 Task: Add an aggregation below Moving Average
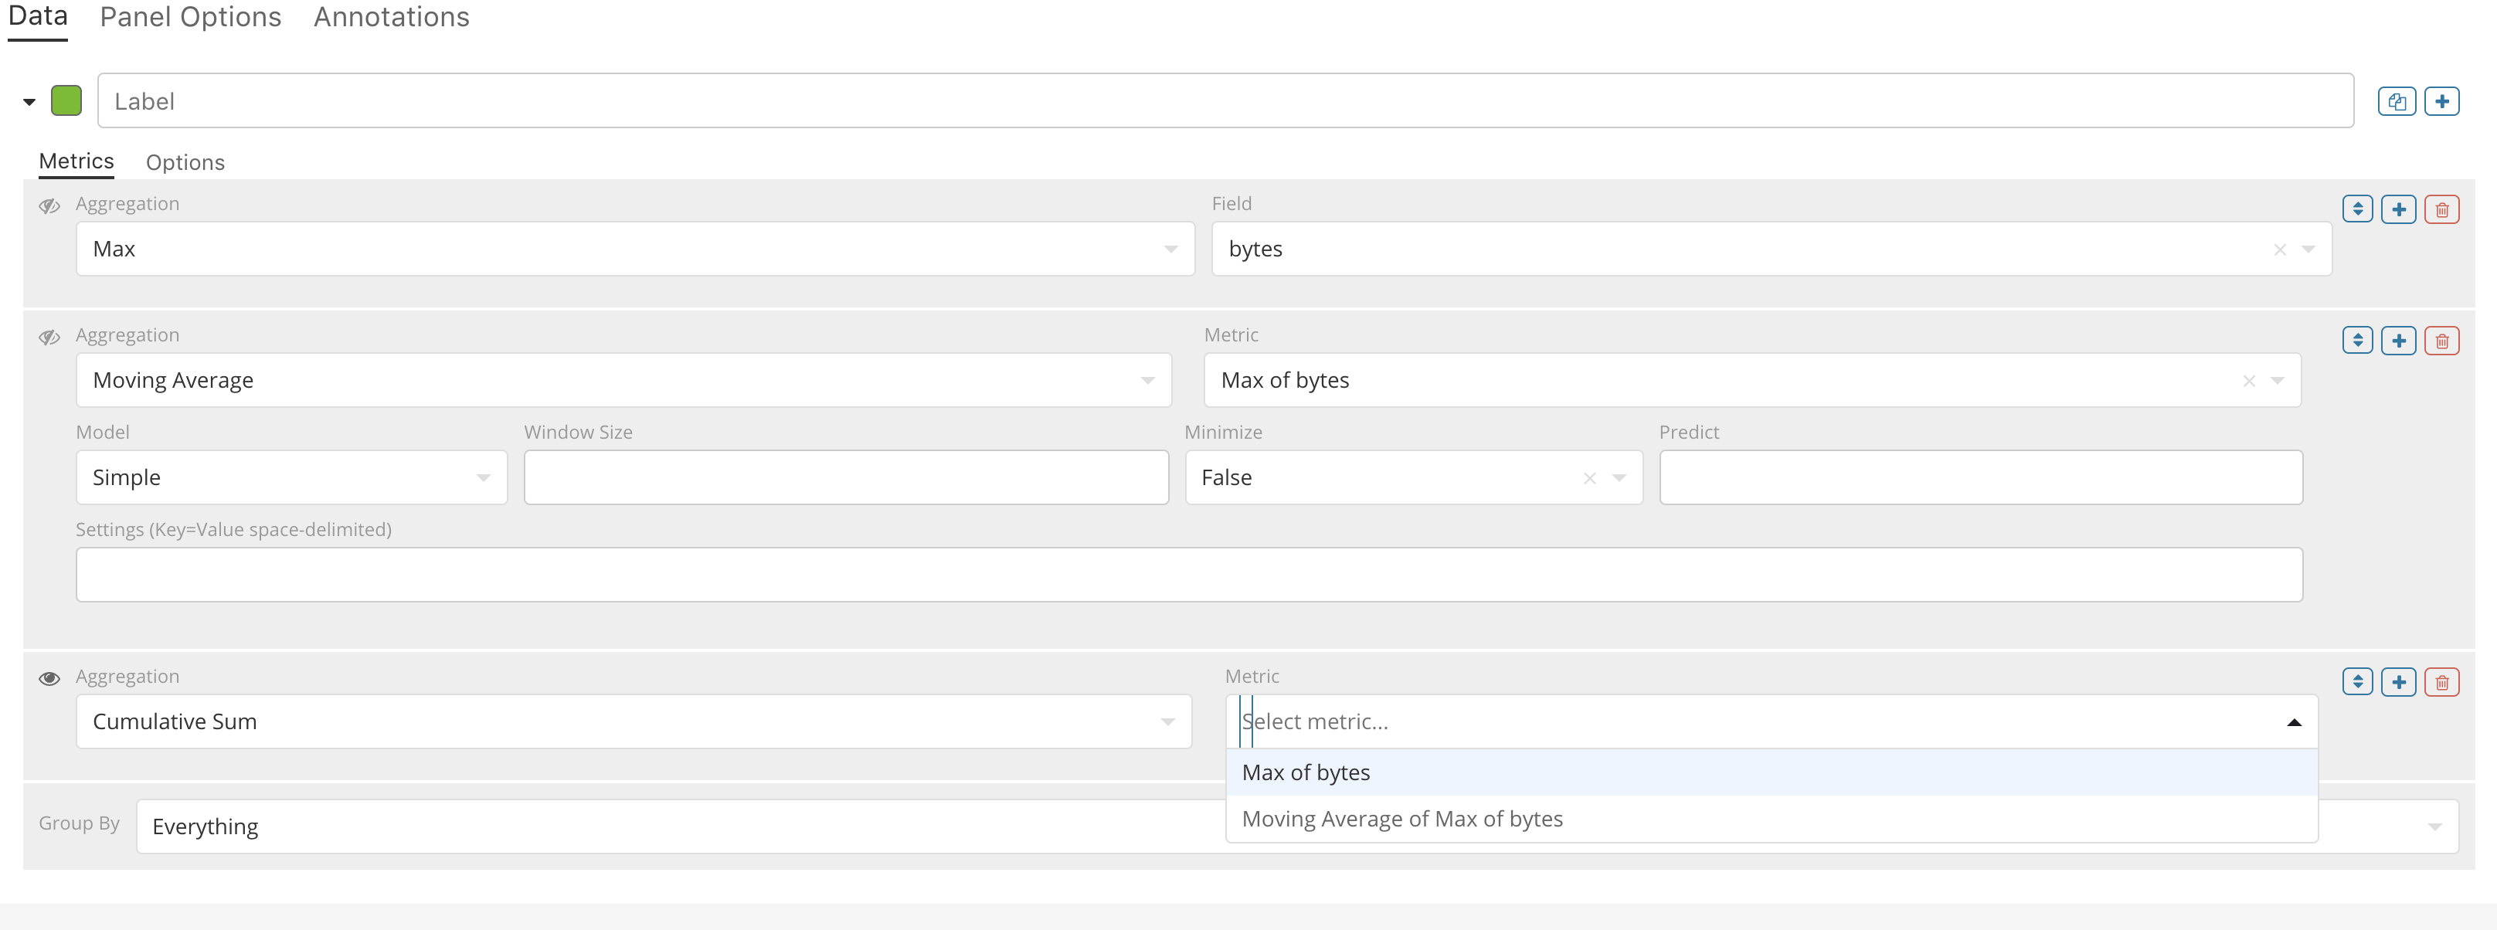coord(2399,340)
